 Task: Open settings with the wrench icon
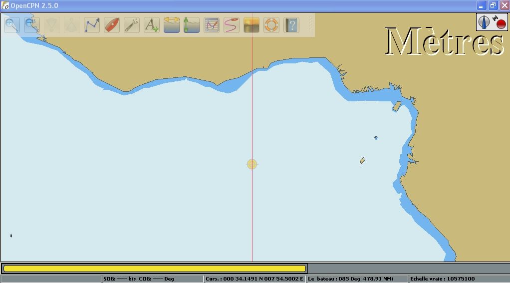click(x=132, y=24)
